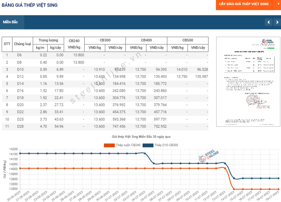
Task: Click the next arrow in the Miền Bắc bar
Action: (277, 22)
